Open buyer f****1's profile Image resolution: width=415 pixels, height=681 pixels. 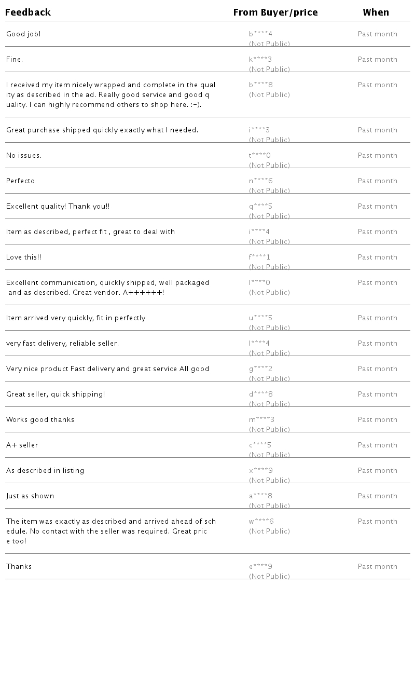(x=260, y=257)
